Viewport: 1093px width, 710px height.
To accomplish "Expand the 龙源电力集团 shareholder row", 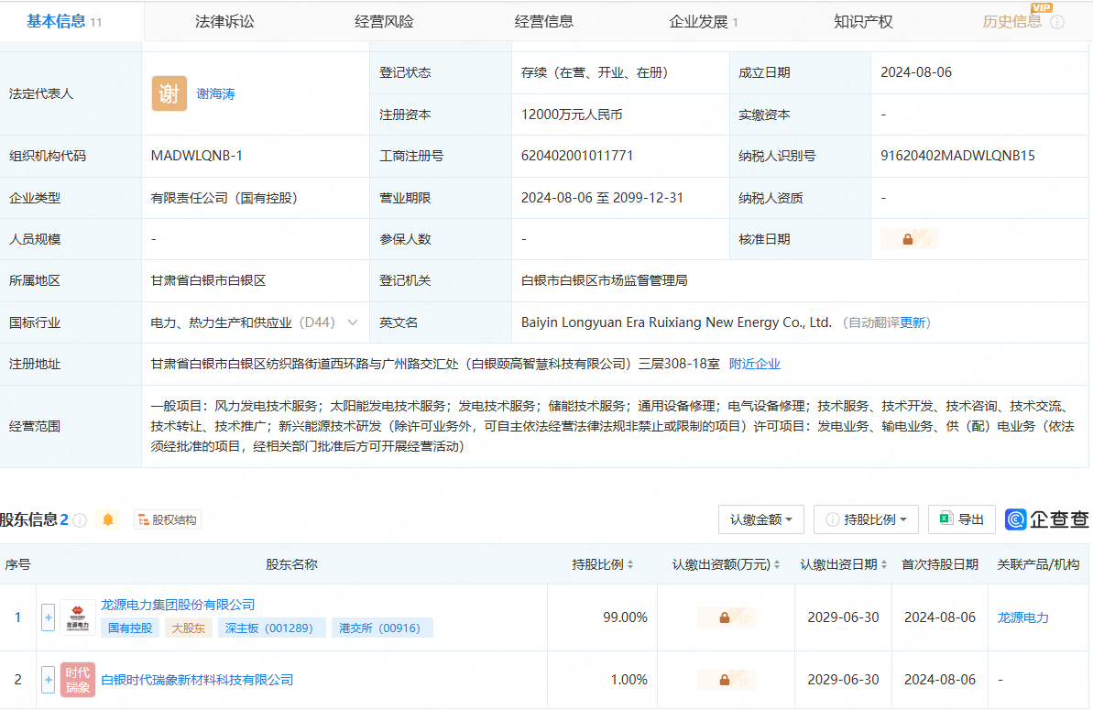I will point(49,617).
